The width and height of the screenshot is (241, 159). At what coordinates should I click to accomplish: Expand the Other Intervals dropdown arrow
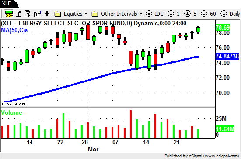pos(141,14)
